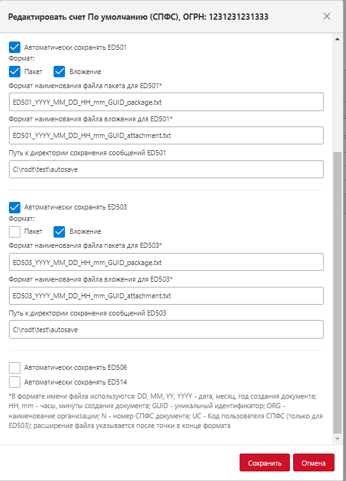The width and height of the screenshot is (346, 481).
Task: Enable automatic saving of ED506
Action: click(15, 367)
